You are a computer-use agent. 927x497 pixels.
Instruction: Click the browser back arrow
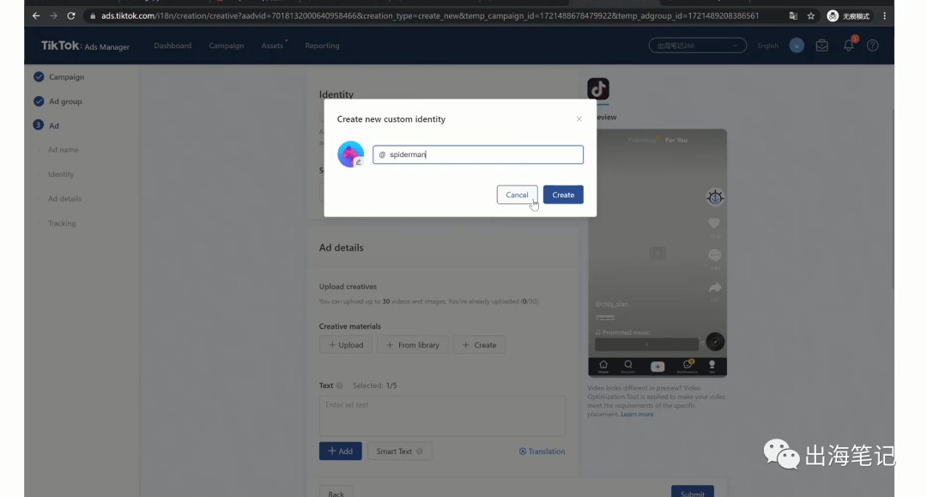pos(36,16)
